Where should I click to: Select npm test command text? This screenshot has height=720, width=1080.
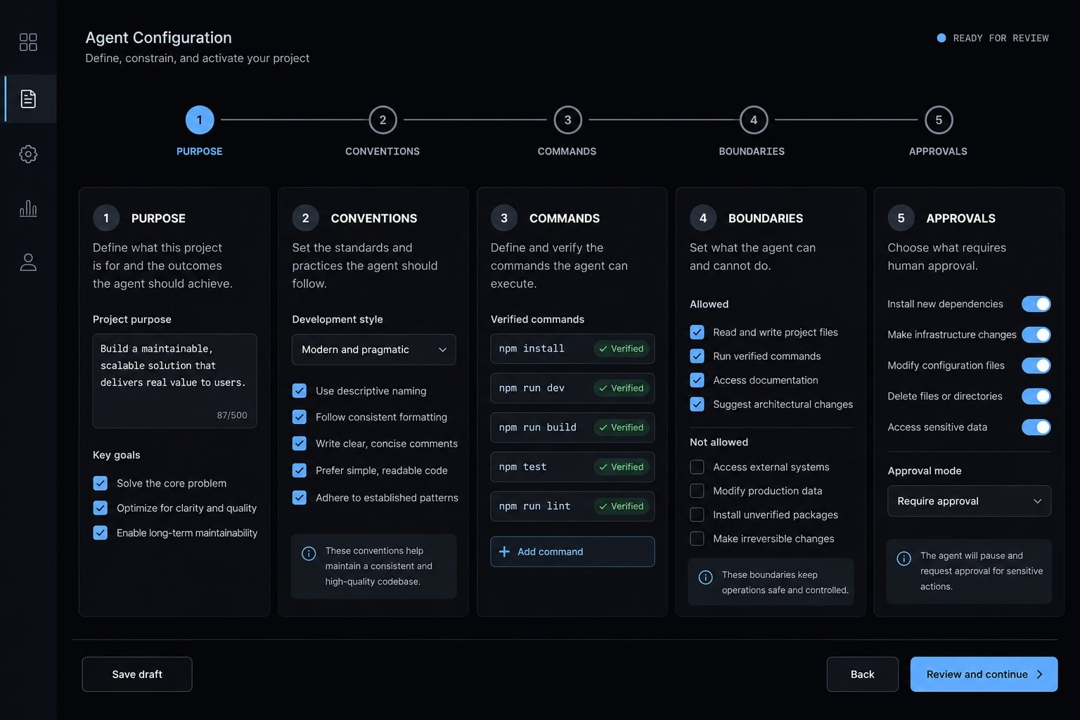pos(522,467)
